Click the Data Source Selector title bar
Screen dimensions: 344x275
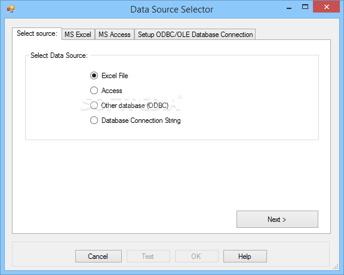171,10
